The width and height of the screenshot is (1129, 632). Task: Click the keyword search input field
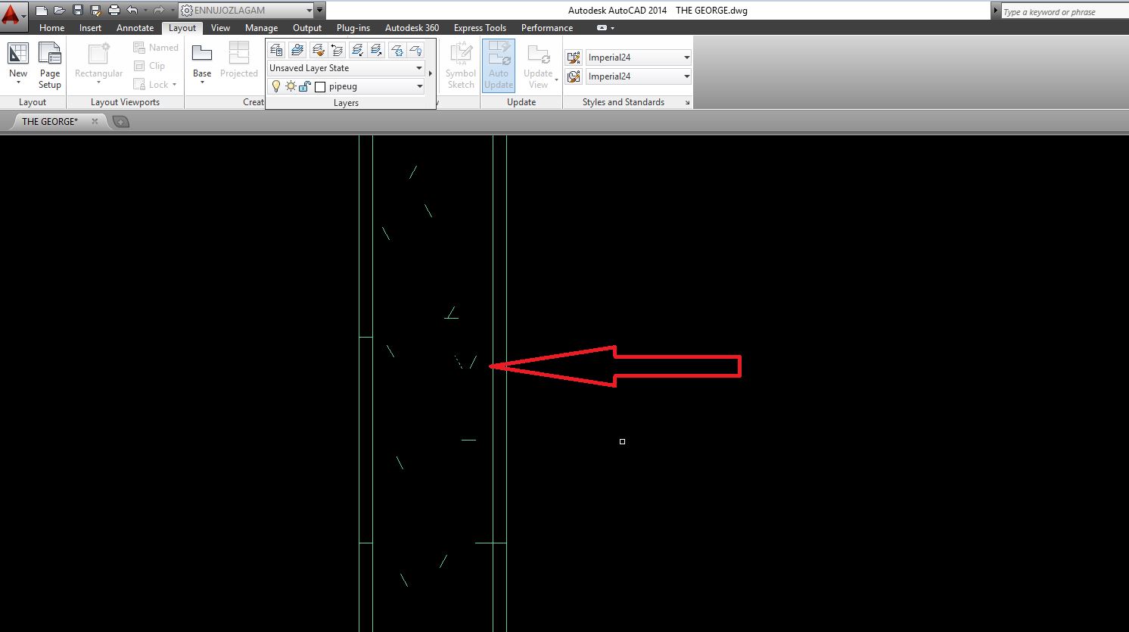pyautogui.click(x=1064, y=11)
